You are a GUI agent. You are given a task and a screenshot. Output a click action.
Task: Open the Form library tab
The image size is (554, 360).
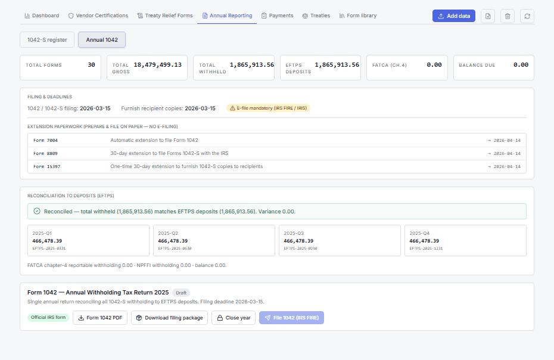(x=357, y=15)
